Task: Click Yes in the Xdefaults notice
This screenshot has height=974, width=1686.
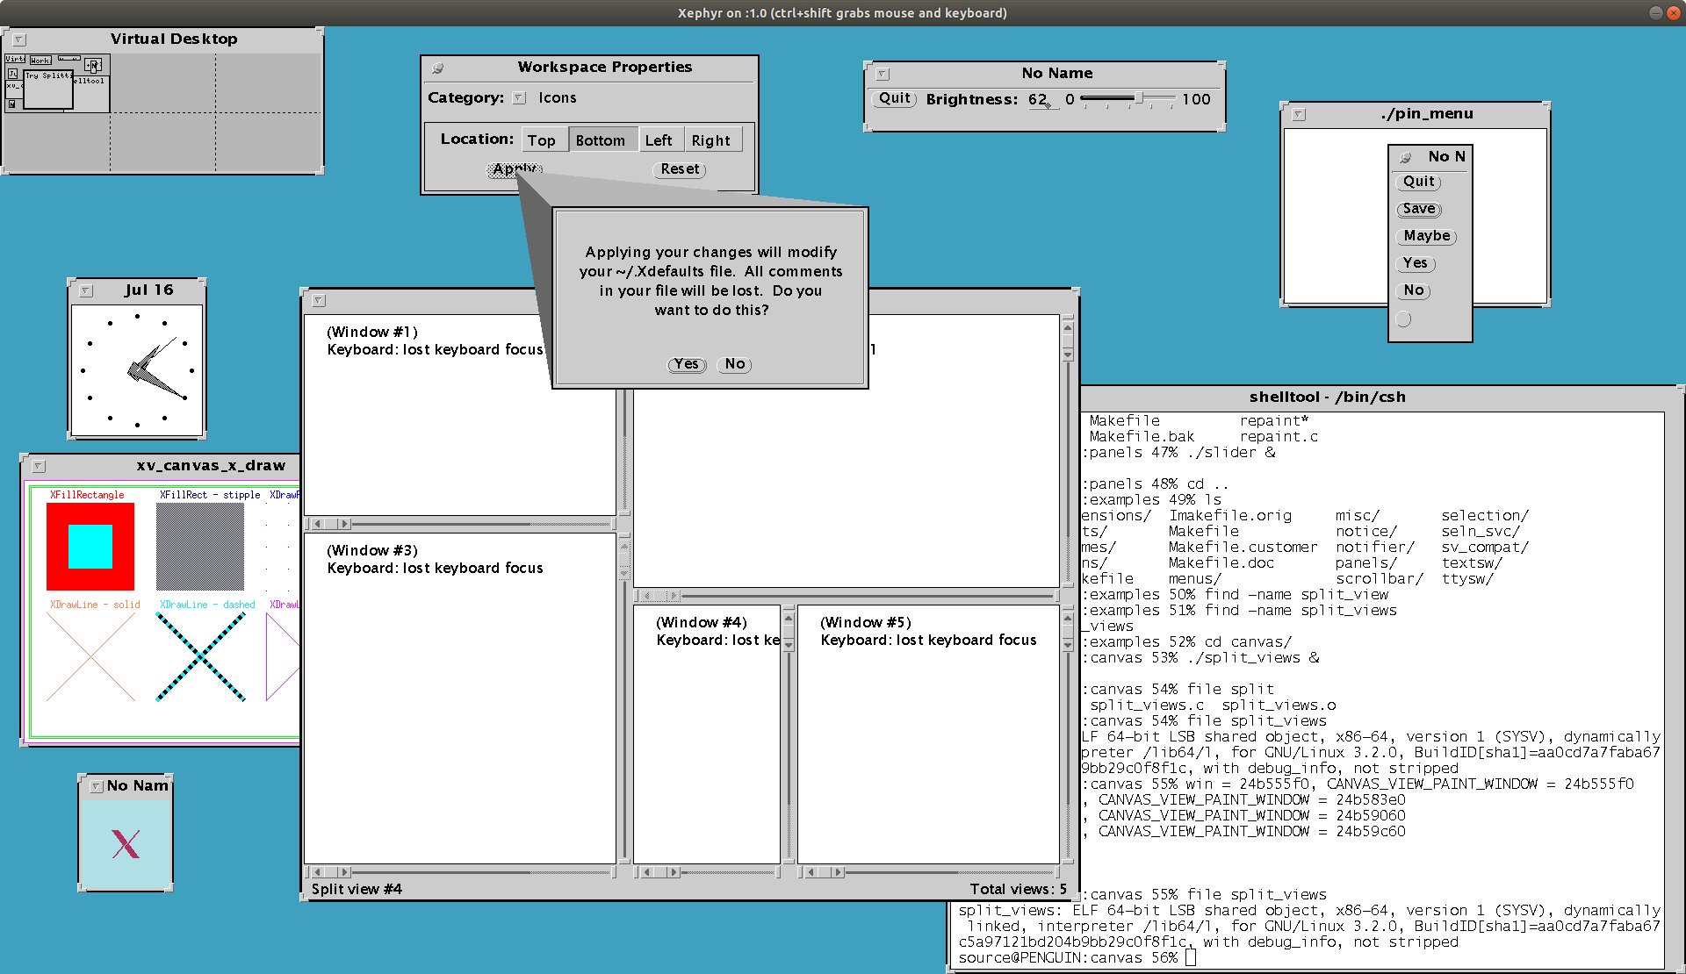Action: pyautogui.click(x=687, y=364)
